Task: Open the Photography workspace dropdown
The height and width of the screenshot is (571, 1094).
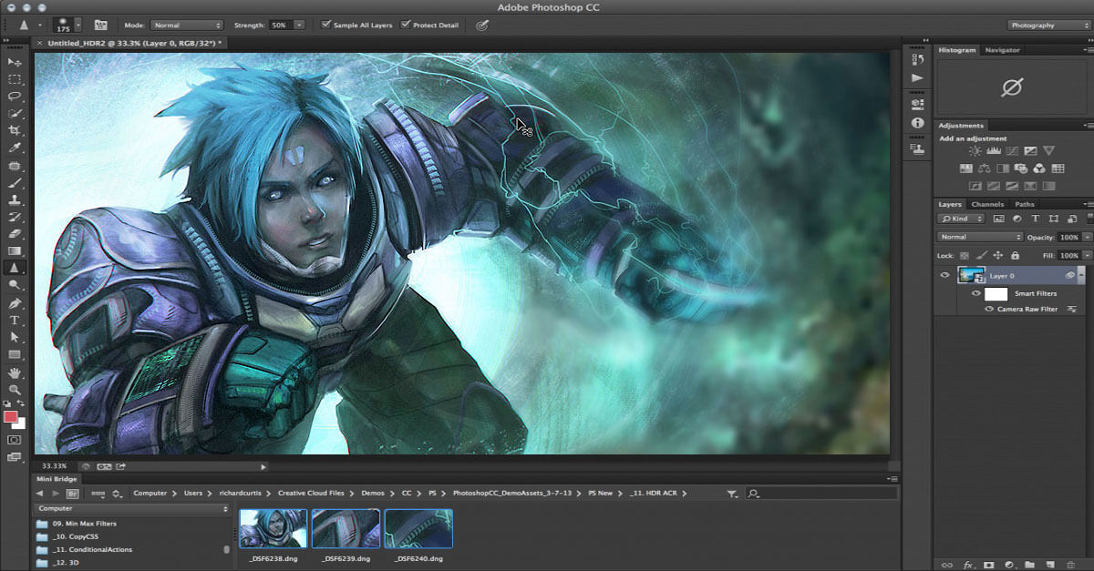Action: [1047, 25]
